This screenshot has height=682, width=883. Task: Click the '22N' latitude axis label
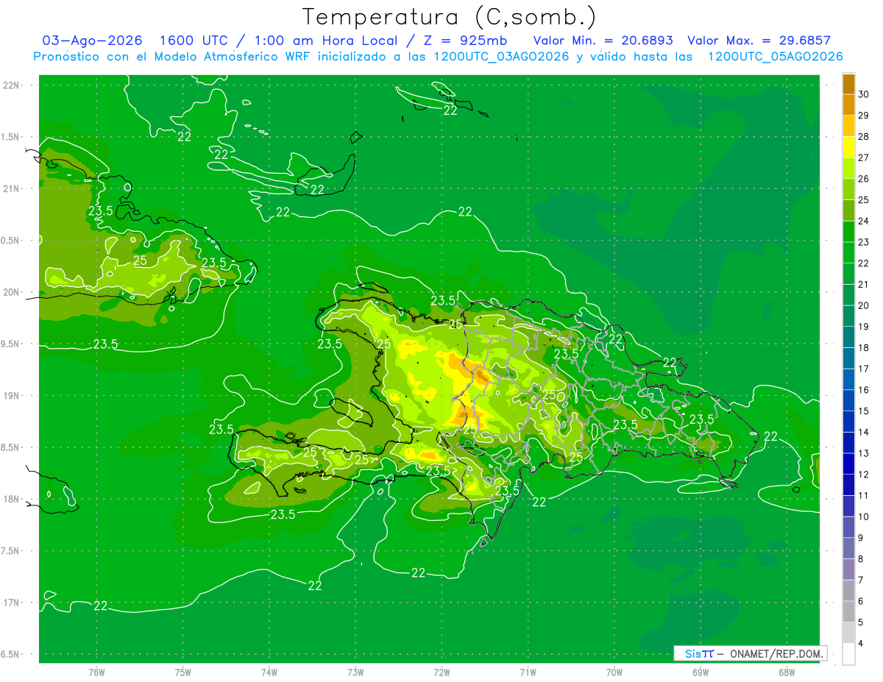point(13,85)
